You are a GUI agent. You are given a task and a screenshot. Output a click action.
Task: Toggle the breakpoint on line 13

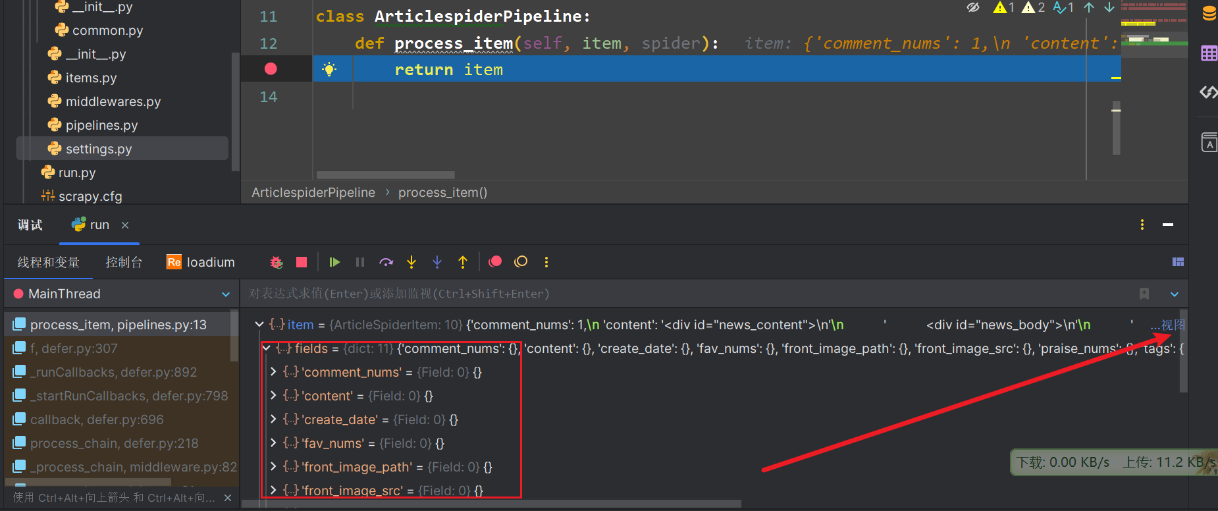tap(271, 68)
